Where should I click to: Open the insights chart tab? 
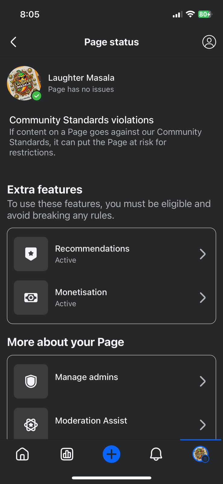coord(67,454)
